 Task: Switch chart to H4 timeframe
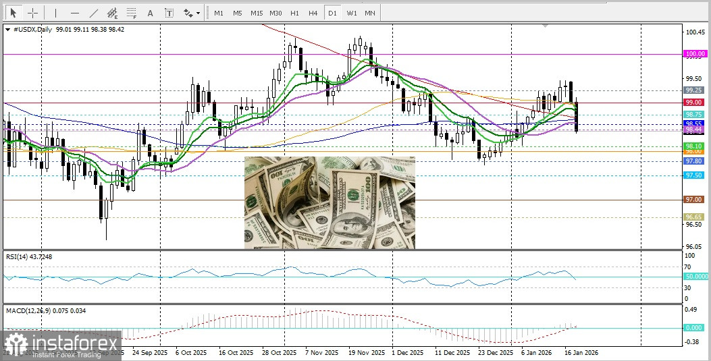(313, 13)
